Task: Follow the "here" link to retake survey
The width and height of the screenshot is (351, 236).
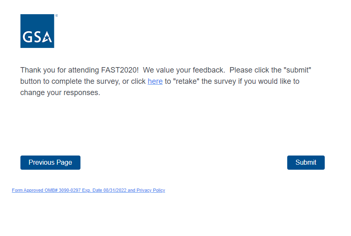Action: 155,81
